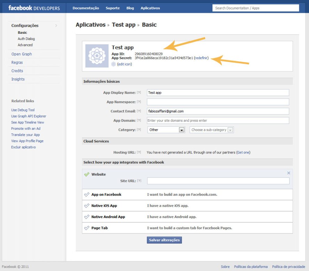Viewport: 309px width, 271px height.
Task: Expand the Configurações chevron in sidebar
Action: pyautogui.click(x=56, y=25)
